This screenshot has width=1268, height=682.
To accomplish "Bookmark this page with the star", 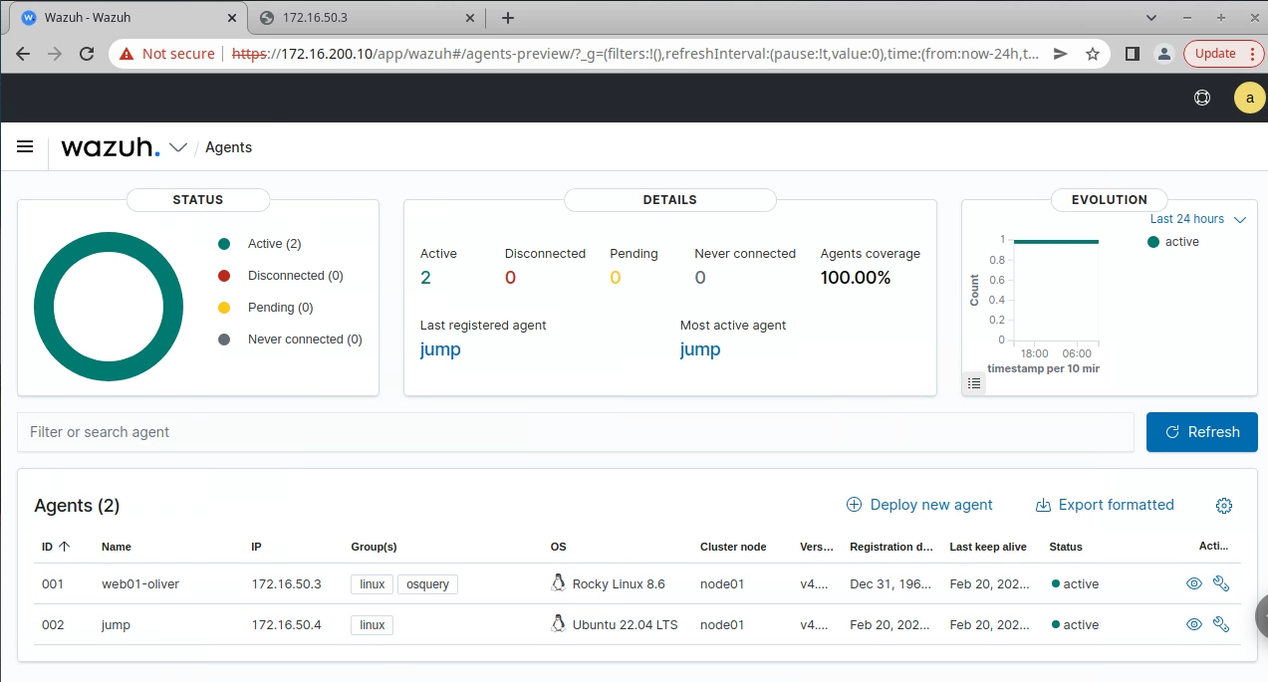I will point(1093,54).
